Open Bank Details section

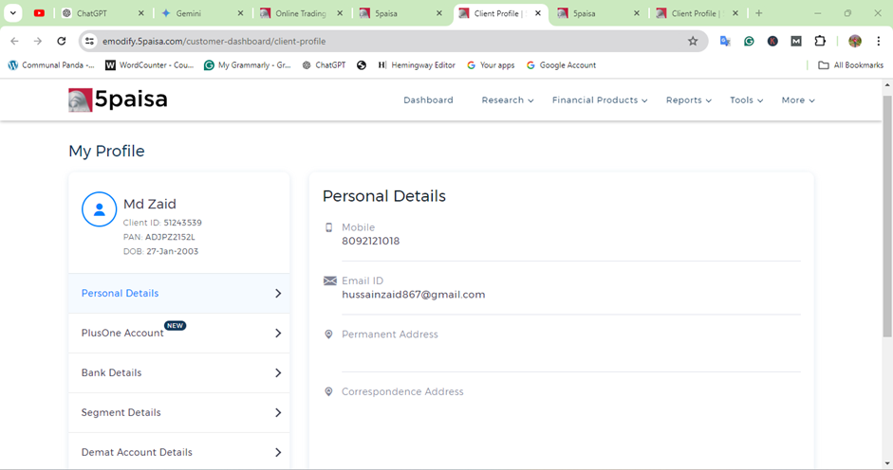click(178, 373)
